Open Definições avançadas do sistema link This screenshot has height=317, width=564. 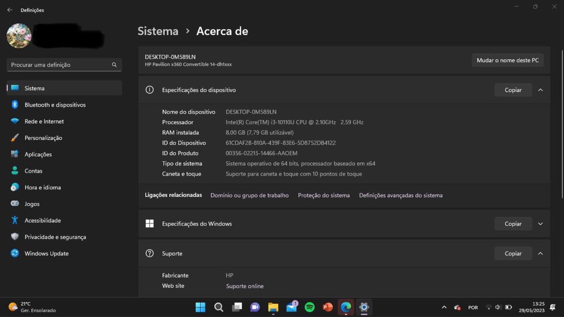(400, 195)
